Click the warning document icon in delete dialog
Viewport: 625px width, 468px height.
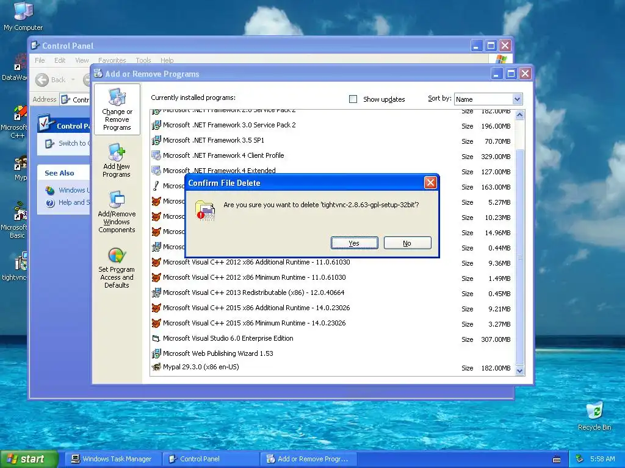pos(205,210)
